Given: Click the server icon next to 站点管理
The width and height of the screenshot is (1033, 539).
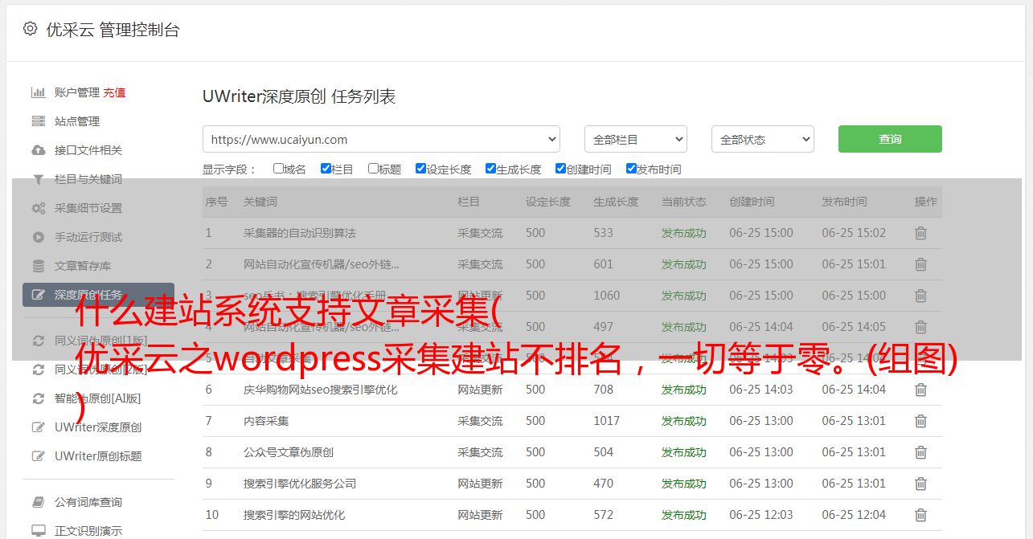Looking at the screenshot, I should 38,121.
